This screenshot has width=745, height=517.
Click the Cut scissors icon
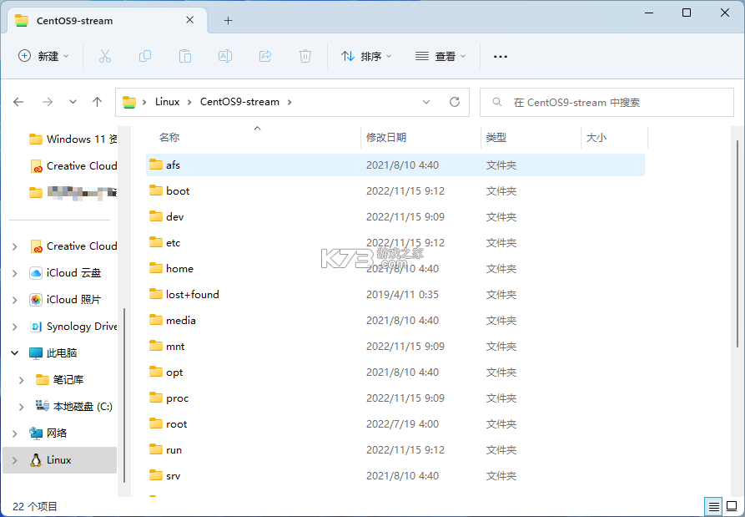105,56
